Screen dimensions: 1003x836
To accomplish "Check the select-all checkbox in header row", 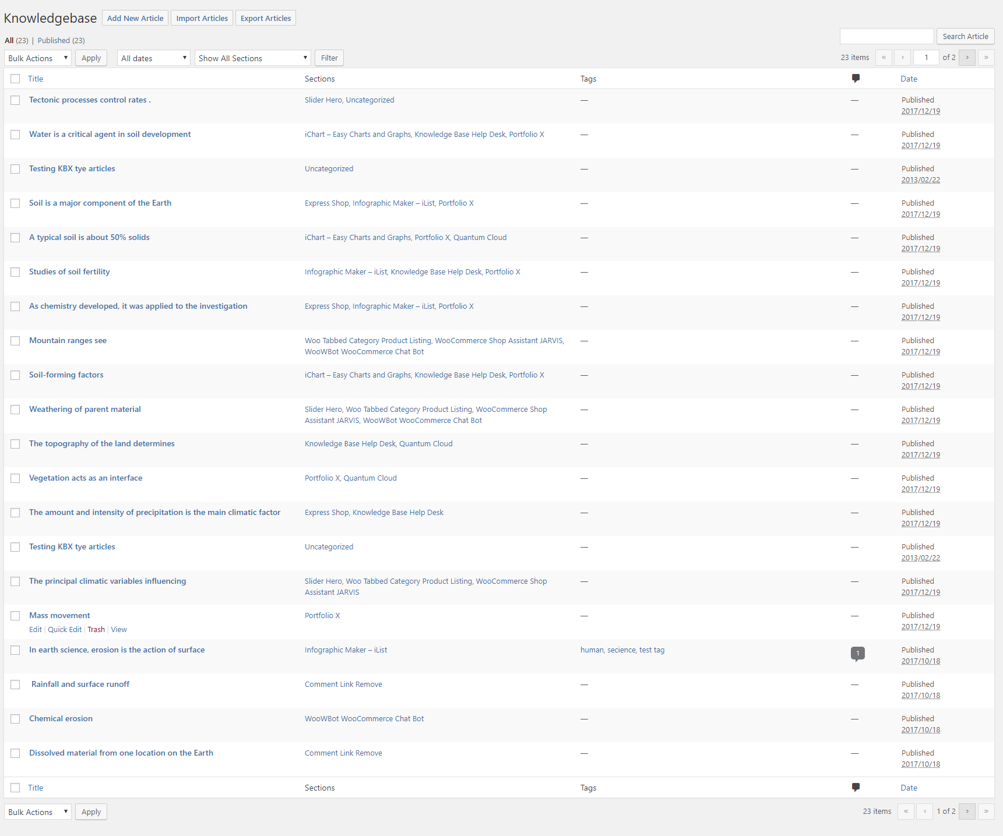I will pos(15,79).
